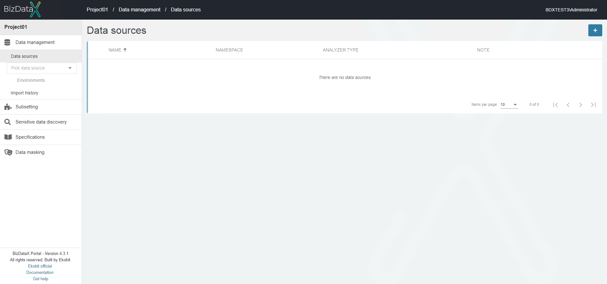This screenshot has height=284, width=607.
Task: Click the NOTE column header
Action: click(483, 50)
